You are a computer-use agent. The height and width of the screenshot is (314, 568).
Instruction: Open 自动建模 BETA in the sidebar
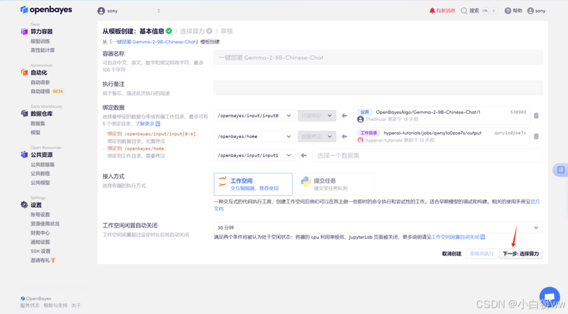47,91
